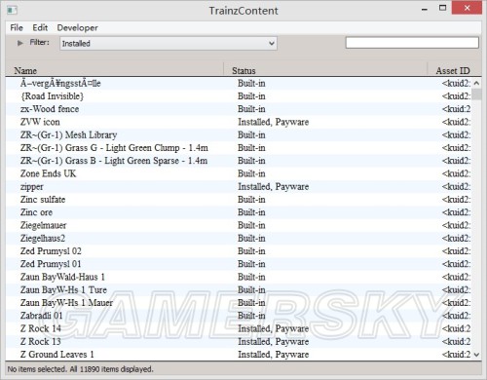Click the TrainzContent app icon in title bar
Image resolution: width=487 pixels, height=380 pixels.
point(12,10)
